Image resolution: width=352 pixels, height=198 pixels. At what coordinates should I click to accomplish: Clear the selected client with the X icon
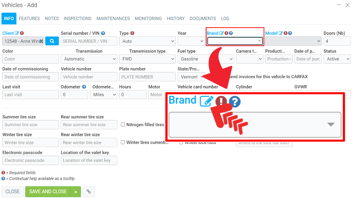click(41, 41)
